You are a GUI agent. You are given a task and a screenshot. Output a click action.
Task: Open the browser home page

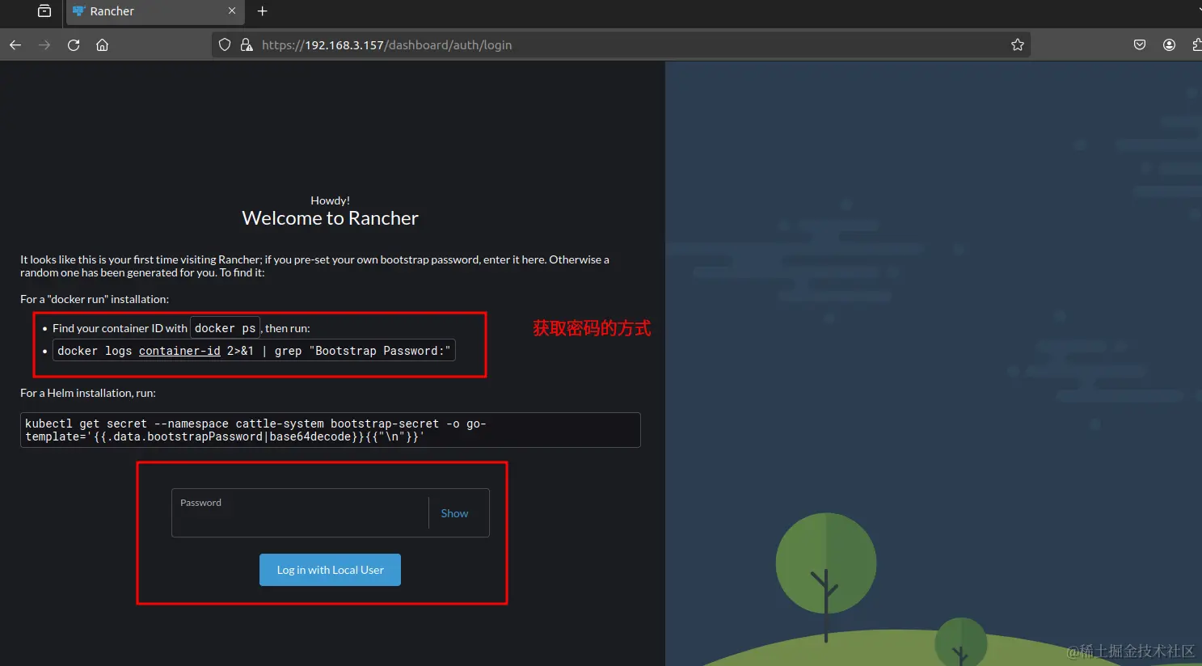(103, 45)
